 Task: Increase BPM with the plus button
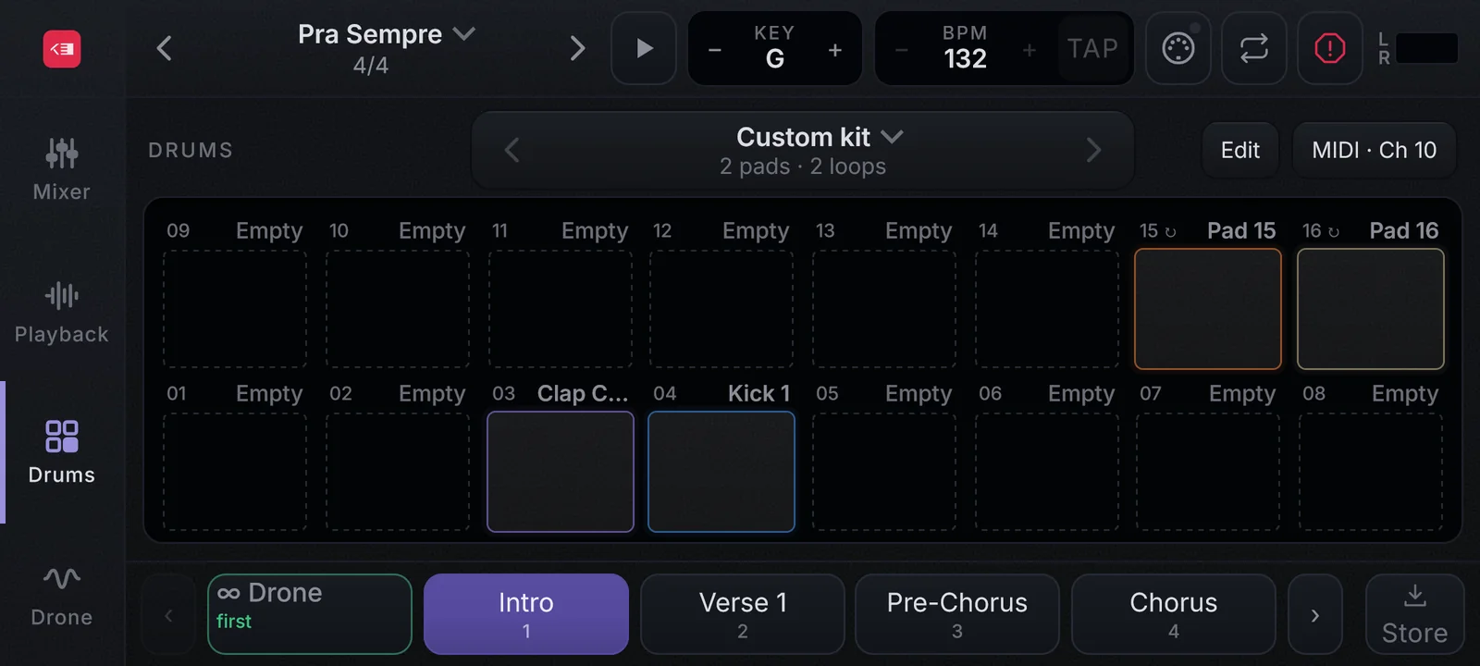click(x=1030, y=50)
